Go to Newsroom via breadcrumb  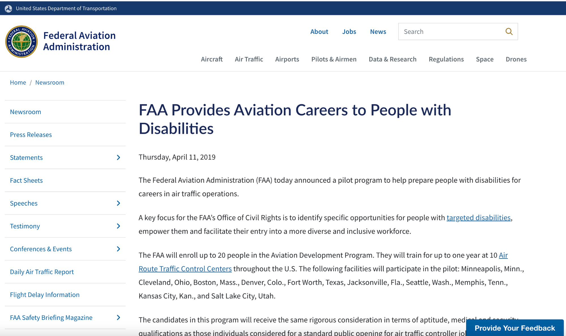pyautogui.click(x=50, y=82)
